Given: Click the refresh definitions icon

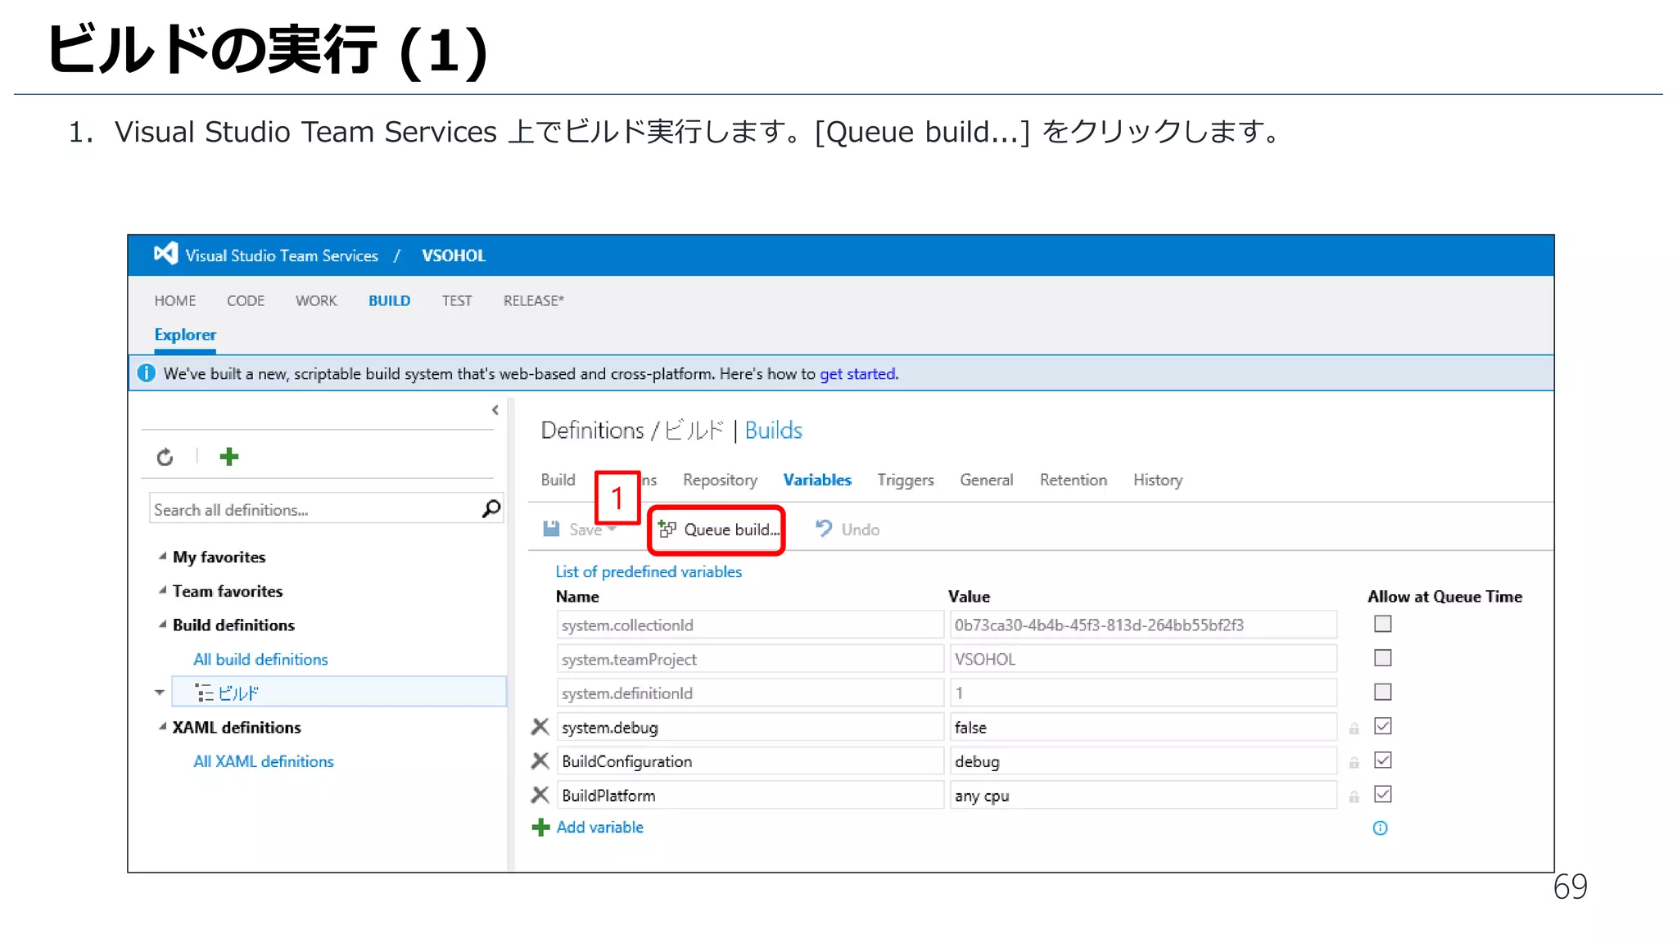Looking at the screenshot, I should pos(165,457).
